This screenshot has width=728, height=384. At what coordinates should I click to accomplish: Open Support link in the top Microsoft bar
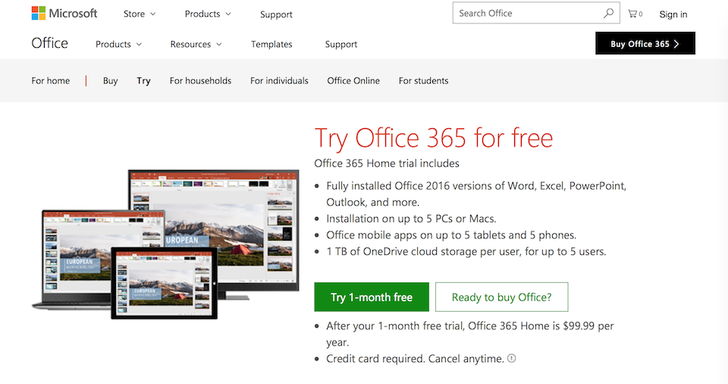click(x=276, y=14)
